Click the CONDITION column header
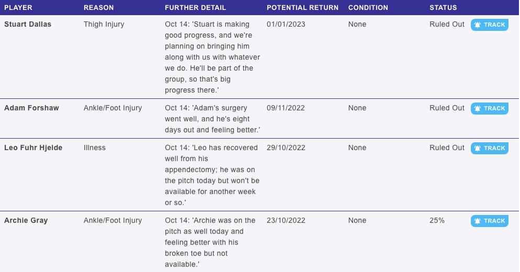Screen dimensions: 520x272 tap(368, 8)
